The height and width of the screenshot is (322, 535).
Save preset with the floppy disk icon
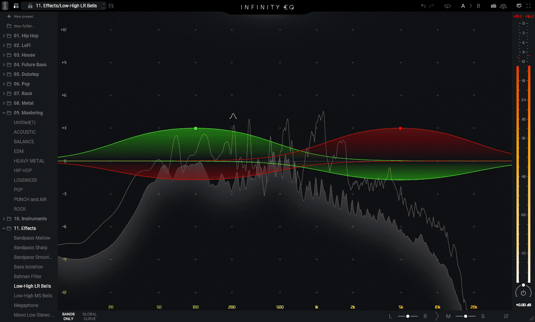click(x=111, y=6)
